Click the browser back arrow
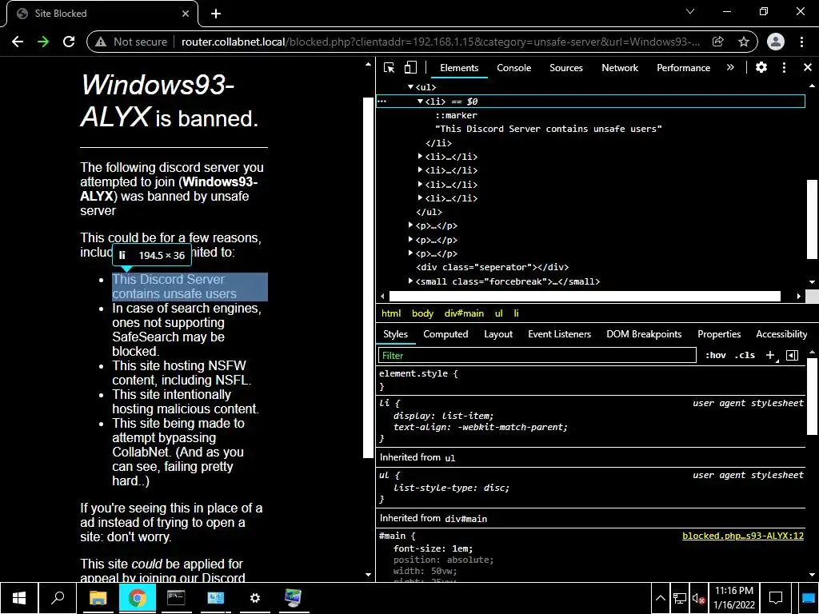This screenshot has width=819, height=614. pyautogui.click(x=18, y=42)
